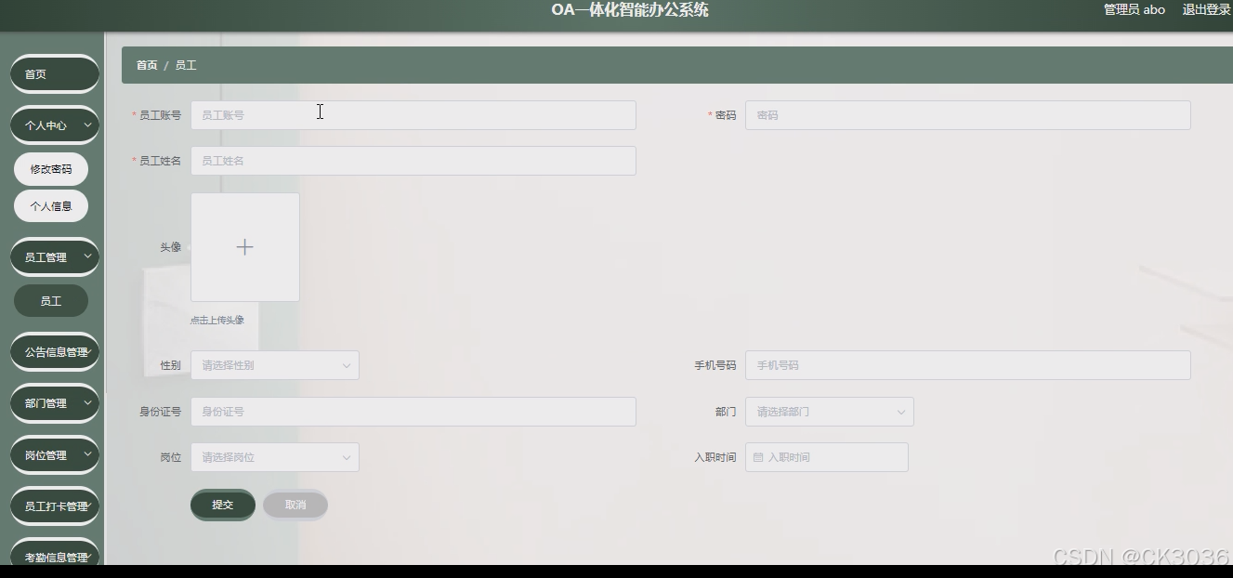Image resolution: width=1233 pixels, height=578 pixels.
Task: Click the avatar upload plus icon
Action: (244, 246)
